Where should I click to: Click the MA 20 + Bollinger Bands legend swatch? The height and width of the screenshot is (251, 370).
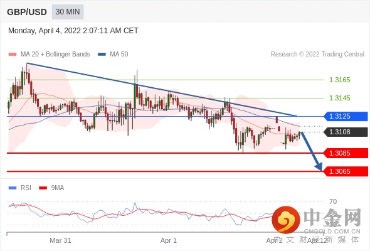pos(13,55)
